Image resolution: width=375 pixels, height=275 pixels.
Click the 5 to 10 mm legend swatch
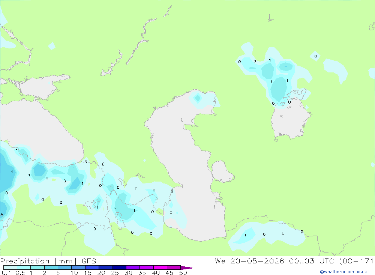[x=65, y=267]
